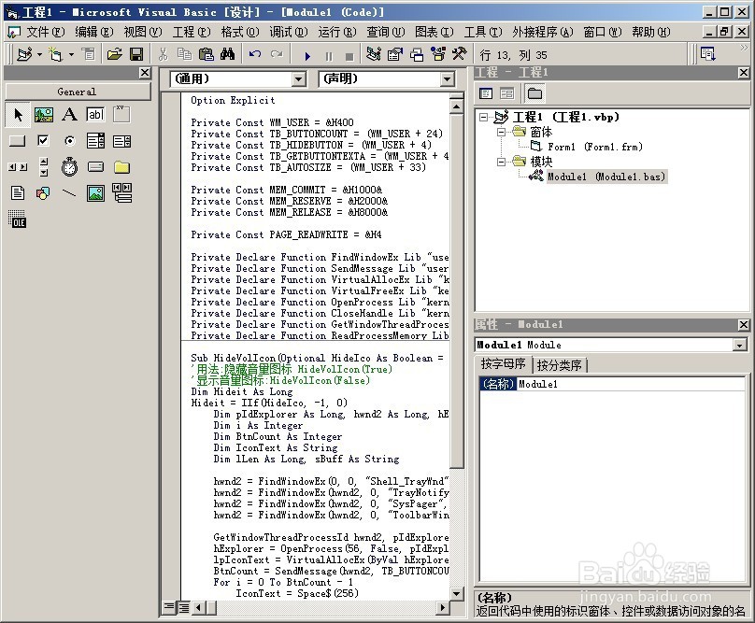Select the CheckBox control tool
The width and height of the screenshot is (755, 623).
tap(44, 141)
